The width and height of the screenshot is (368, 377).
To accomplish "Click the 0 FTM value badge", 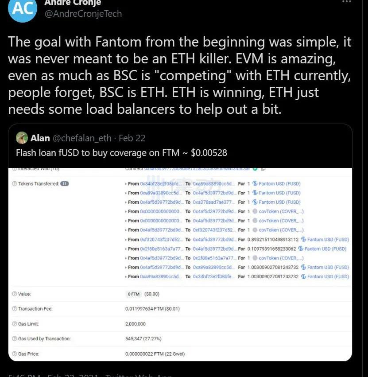I will pyautogui.click(x=134, y=294).
